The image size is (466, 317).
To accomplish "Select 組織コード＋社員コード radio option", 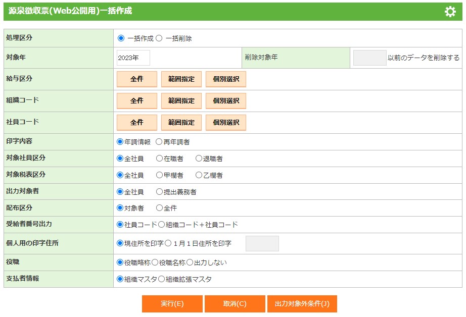I will [162, 225].
